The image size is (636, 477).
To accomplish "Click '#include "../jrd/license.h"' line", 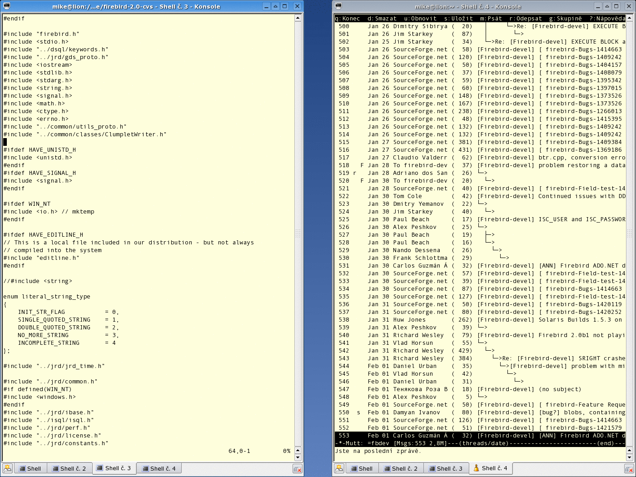I will point(52,436).
